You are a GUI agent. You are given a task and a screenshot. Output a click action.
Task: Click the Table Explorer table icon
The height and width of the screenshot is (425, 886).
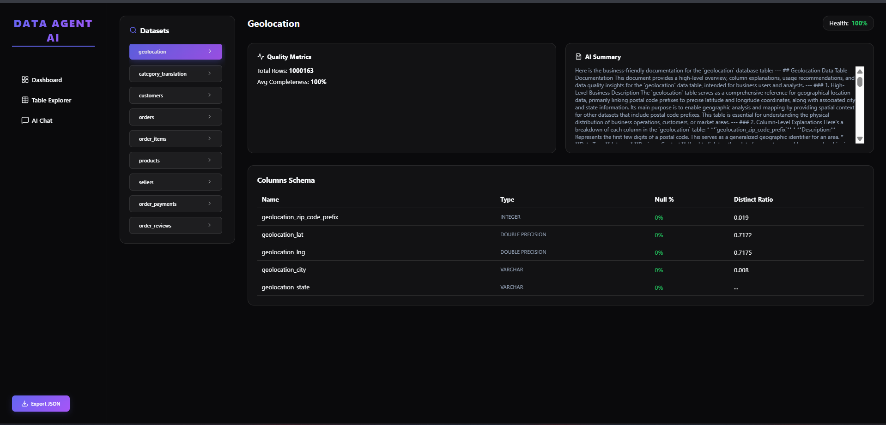[x=25, y=100]
